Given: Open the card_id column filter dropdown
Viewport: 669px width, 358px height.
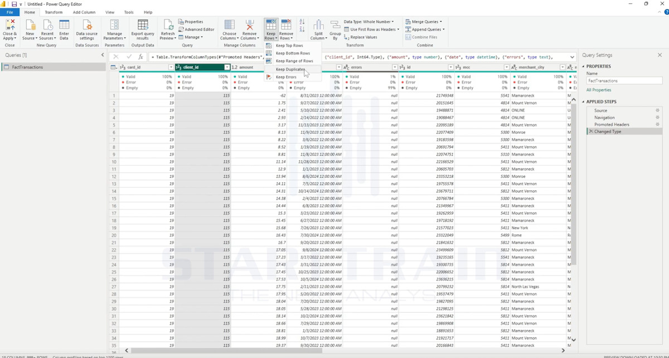Looking at the screenshot, I should (x=171, y=67).
